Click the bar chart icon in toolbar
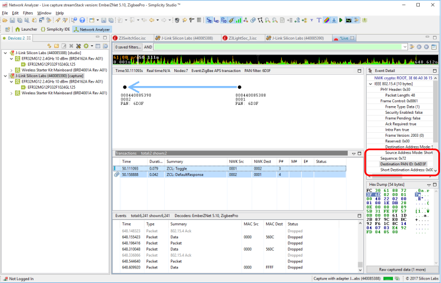The image size is (441, 283). [239, 20]
